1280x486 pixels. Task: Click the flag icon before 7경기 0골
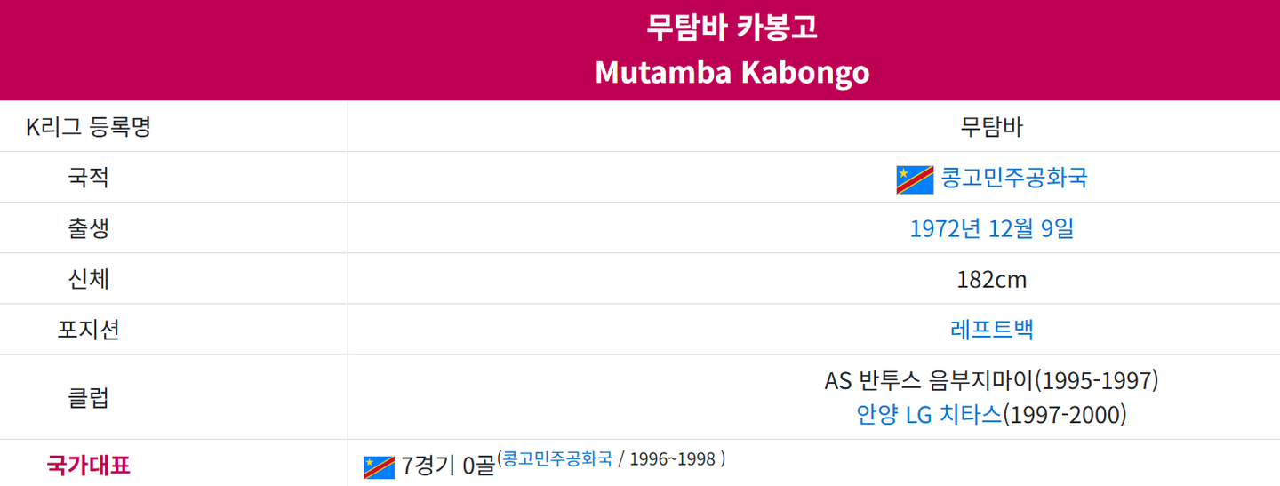point(379,466)
